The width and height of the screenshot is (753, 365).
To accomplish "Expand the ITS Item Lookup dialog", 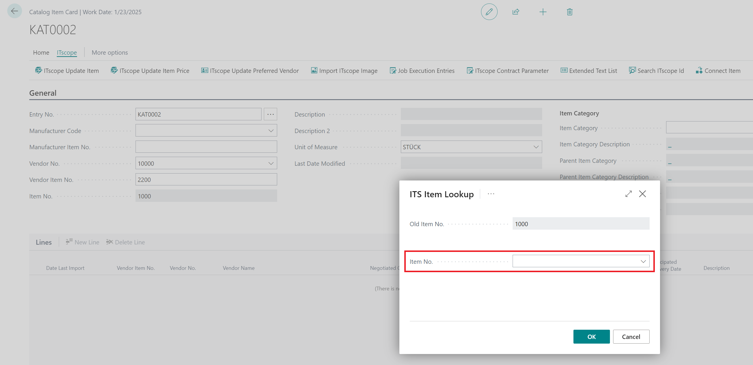I will pyautogui.click(x=628, y=194).
